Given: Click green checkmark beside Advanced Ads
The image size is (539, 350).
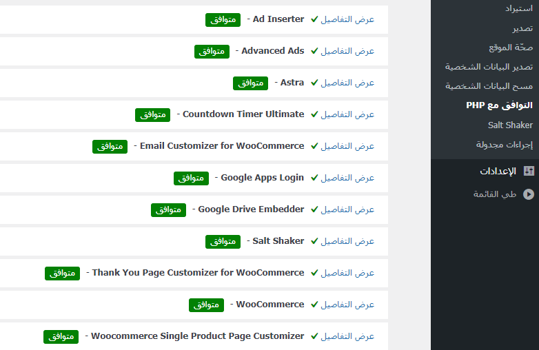Looking at the screenshot, I should pos(314,51).
